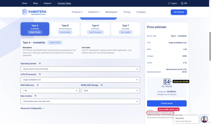
Task: Click the Includes cost of licenses text
Action: (x=167, y=94)
